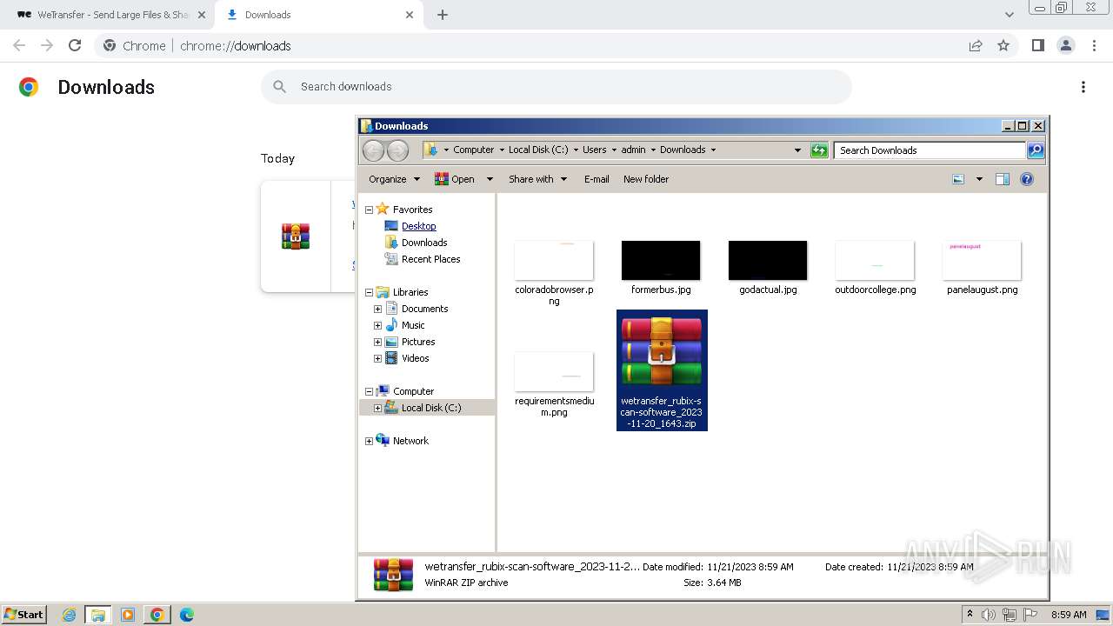The height and width of the screenshot is (626, 1113).
Task: Select godactual.jpg file
Action: (x=768, y=268)
